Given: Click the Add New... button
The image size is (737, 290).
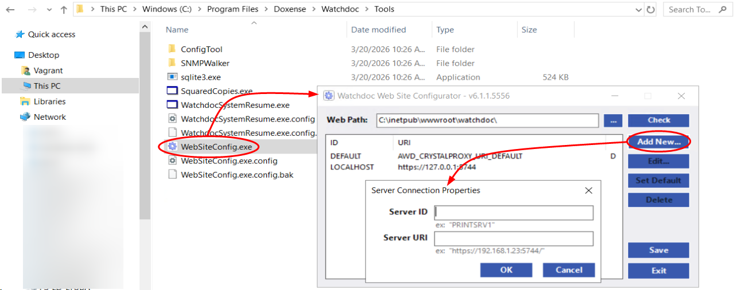Looking at the screenshot, I should [x=658, y=142].
